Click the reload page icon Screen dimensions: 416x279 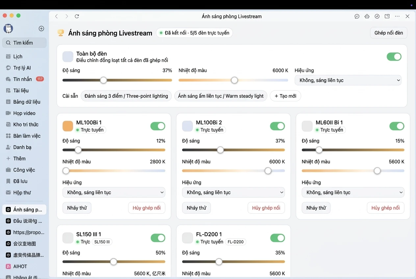pyautogui.click(x=77, y=16)
